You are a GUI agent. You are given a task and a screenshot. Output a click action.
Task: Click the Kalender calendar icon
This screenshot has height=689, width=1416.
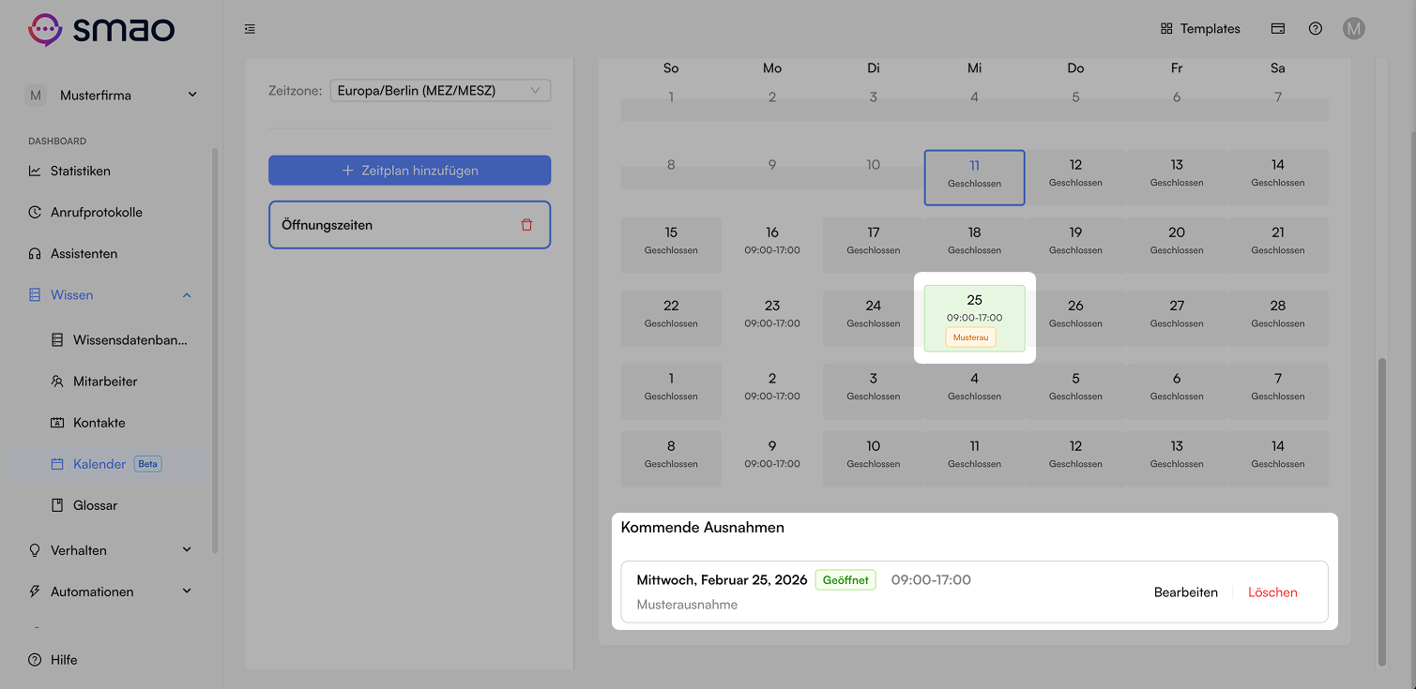click(x=57, y=464)
